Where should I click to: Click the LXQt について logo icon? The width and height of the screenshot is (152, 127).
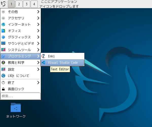click(x=3, y=76)
